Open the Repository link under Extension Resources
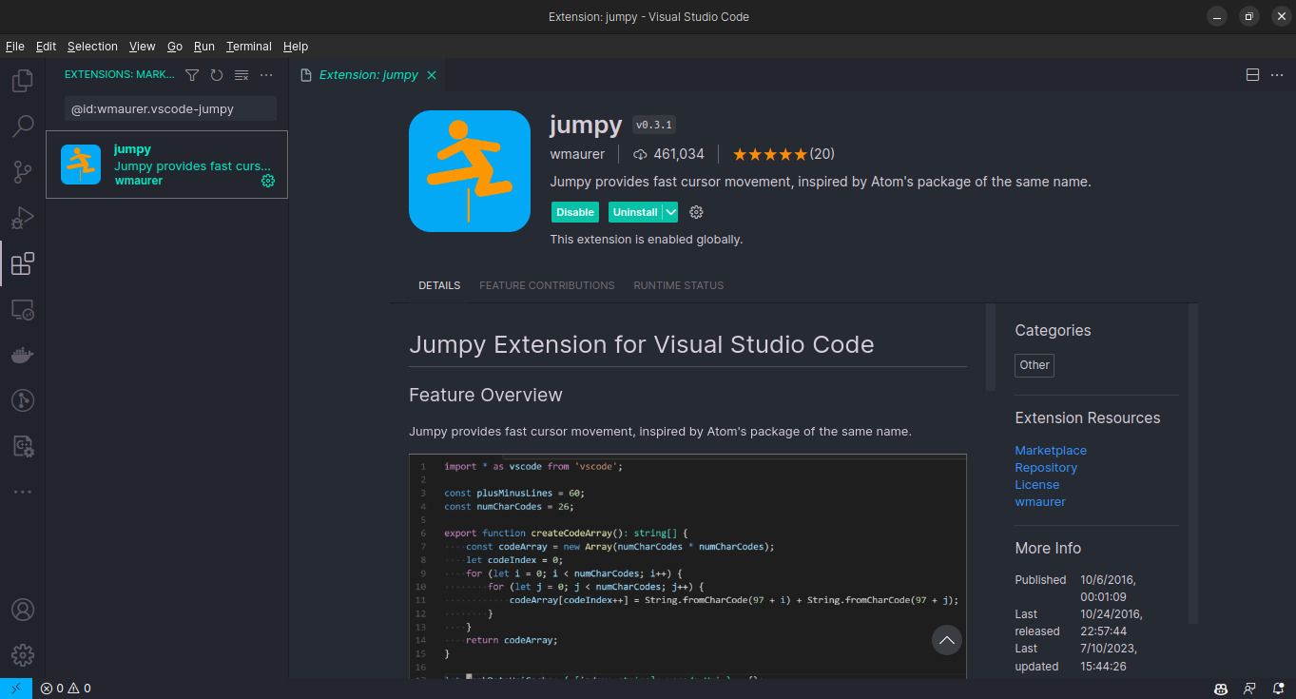The width and height of the screenshot is (1296, 699). click(1046, 467)
